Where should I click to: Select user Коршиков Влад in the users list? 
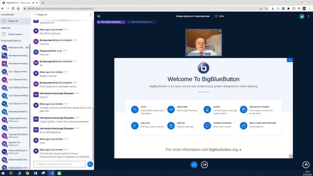(15, 152)
